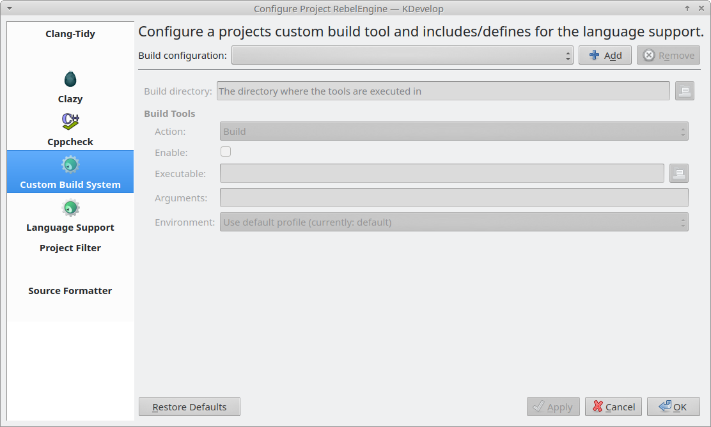Select Language Support label in sidebar

click(x=70, y=228)
